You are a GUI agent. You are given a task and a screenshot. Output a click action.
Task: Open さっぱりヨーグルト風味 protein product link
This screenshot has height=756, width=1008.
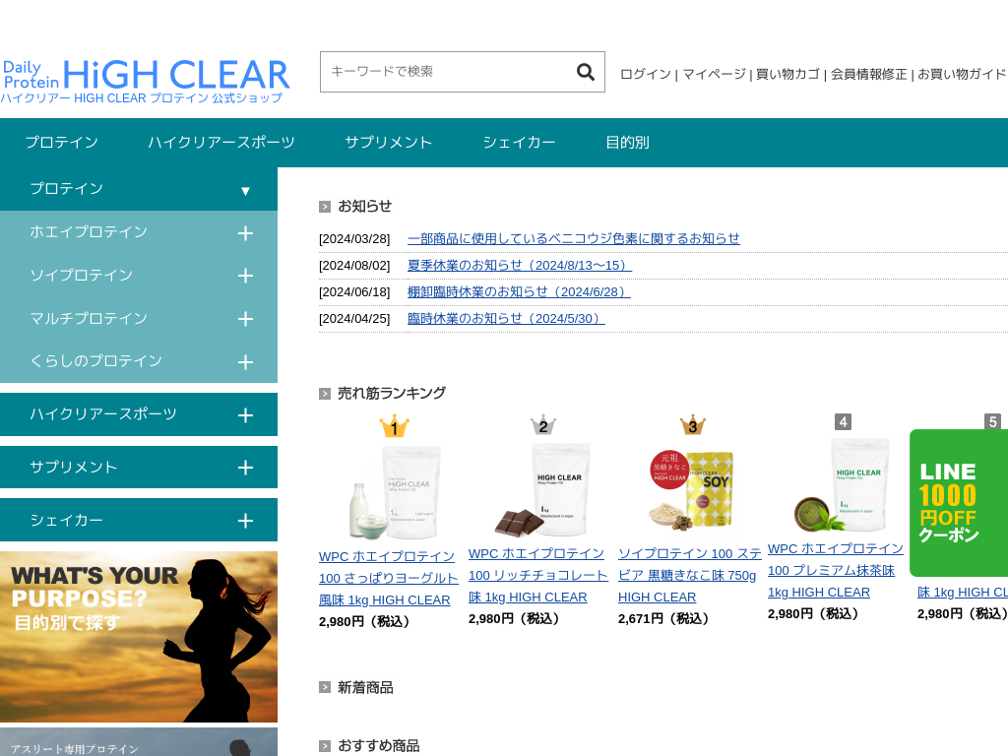click(x=388, y=578)
